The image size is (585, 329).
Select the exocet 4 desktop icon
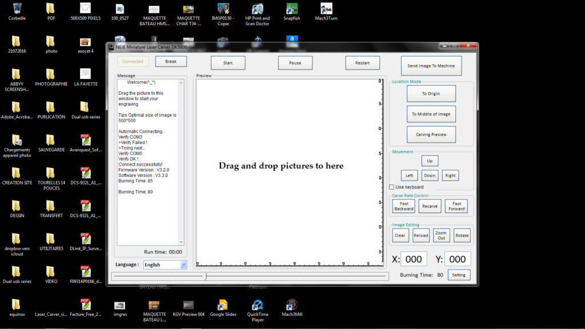pos(86,45)
